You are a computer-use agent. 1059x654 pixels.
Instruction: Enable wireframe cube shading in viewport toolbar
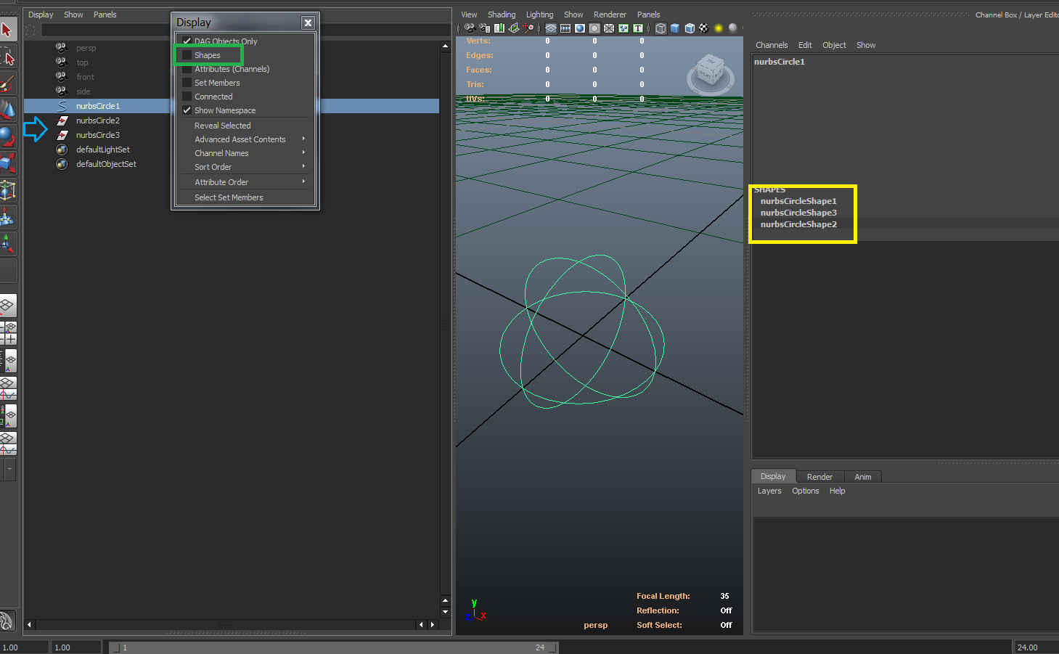[661, 28]
